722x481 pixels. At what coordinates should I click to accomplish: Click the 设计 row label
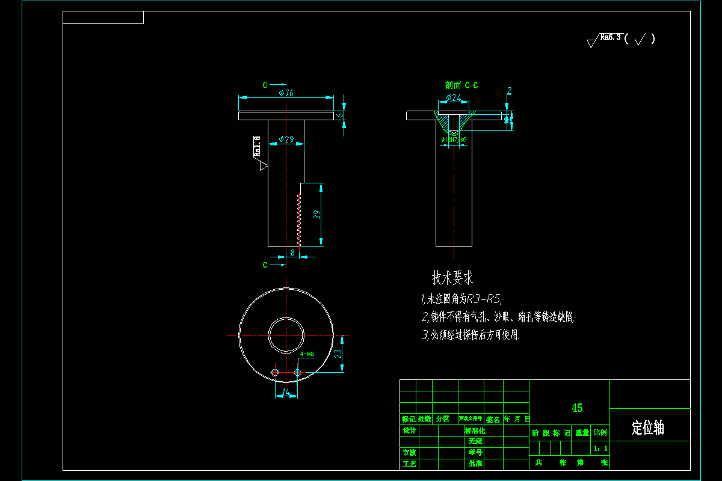coord(409,430)
